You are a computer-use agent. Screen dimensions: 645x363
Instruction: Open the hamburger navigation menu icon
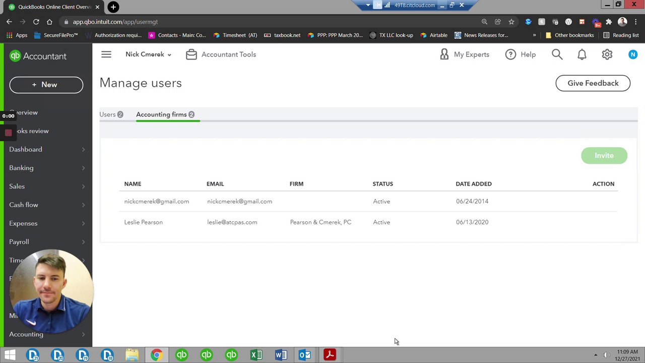106,54
